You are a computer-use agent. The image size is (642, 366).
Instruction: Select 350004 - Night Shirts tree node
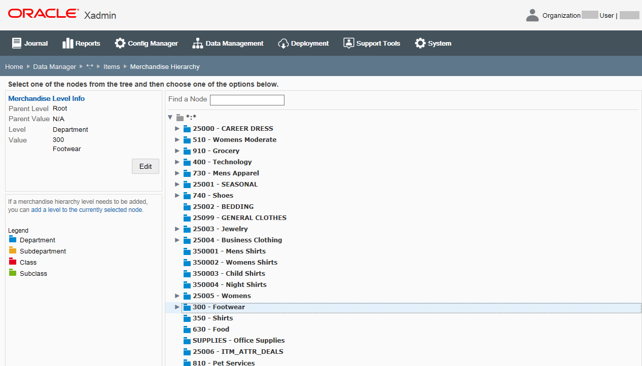230,284
